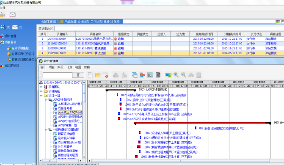Image resolution: width=284 pixels, height=165 pixels.
Task: Select project row 13116131X0005 in table
Action: pyautogui.click(x=161, y=44)
